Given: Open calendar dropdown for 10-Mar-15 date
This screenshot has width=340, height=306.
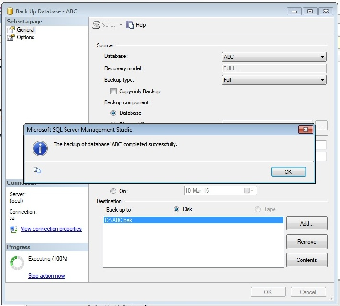Looking at the screenshot, I should point(249,191).
